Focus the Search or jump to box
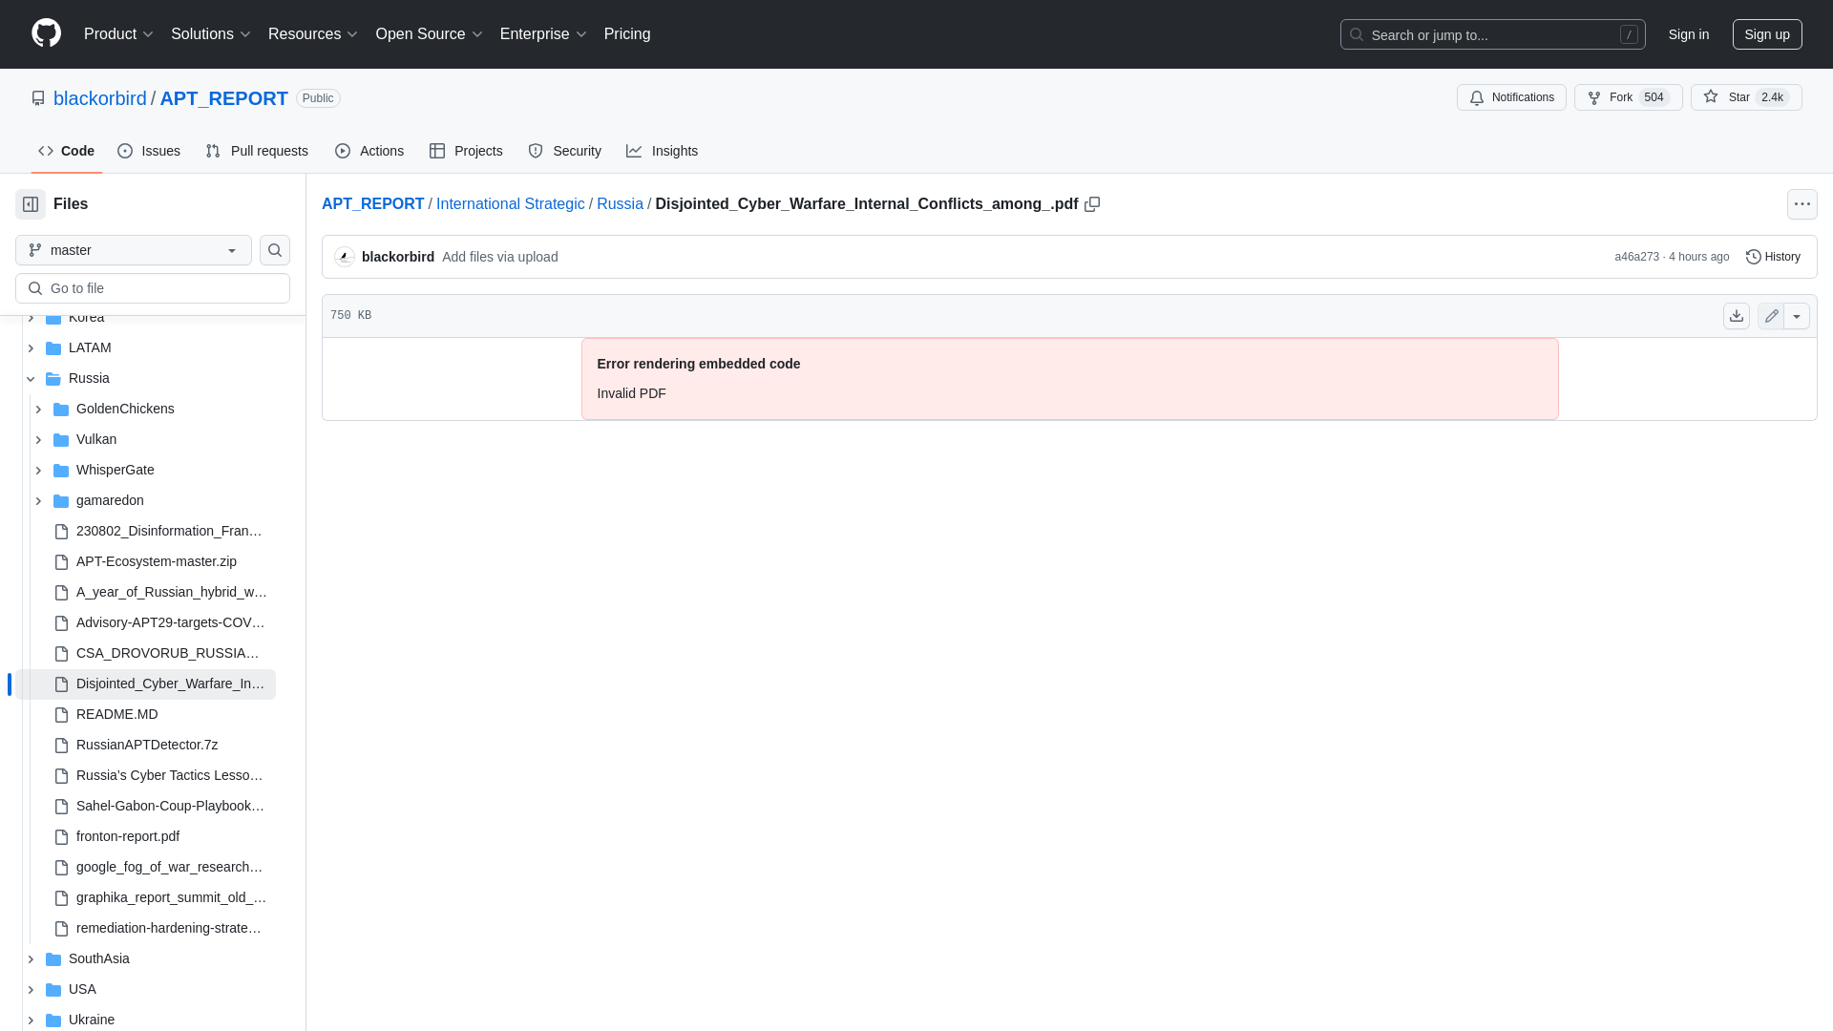The image size is (1833, 1031). pyautogui.click(x=1492, y=34)
